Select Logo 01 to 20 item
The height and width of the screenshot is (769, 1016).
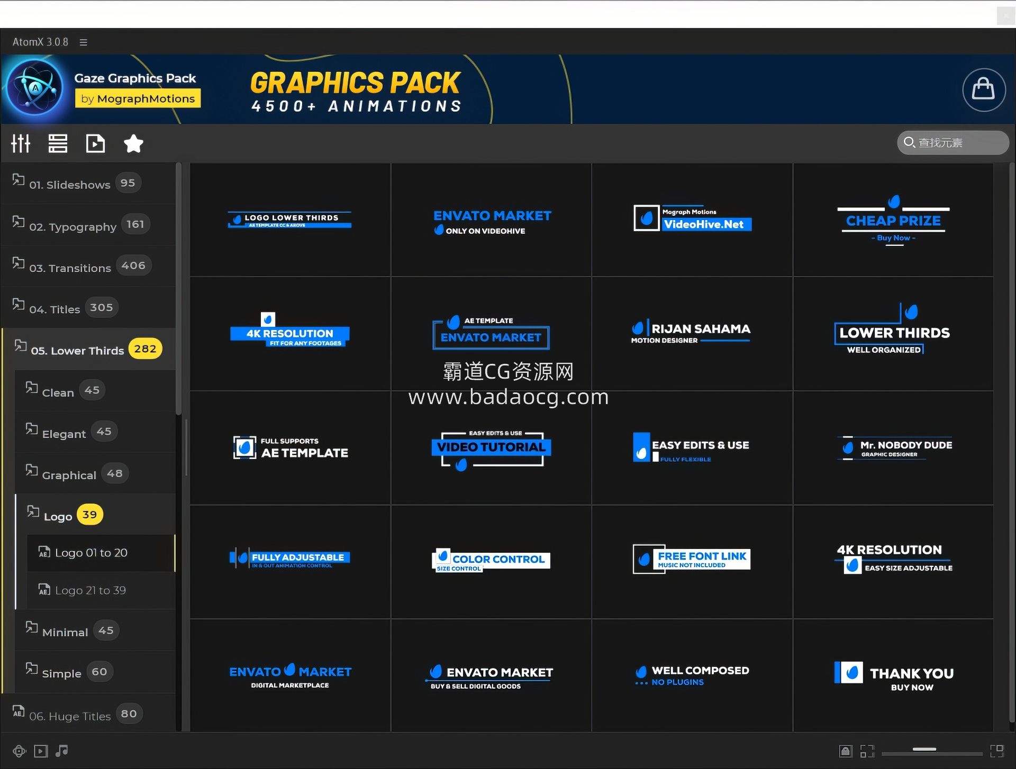101,553
